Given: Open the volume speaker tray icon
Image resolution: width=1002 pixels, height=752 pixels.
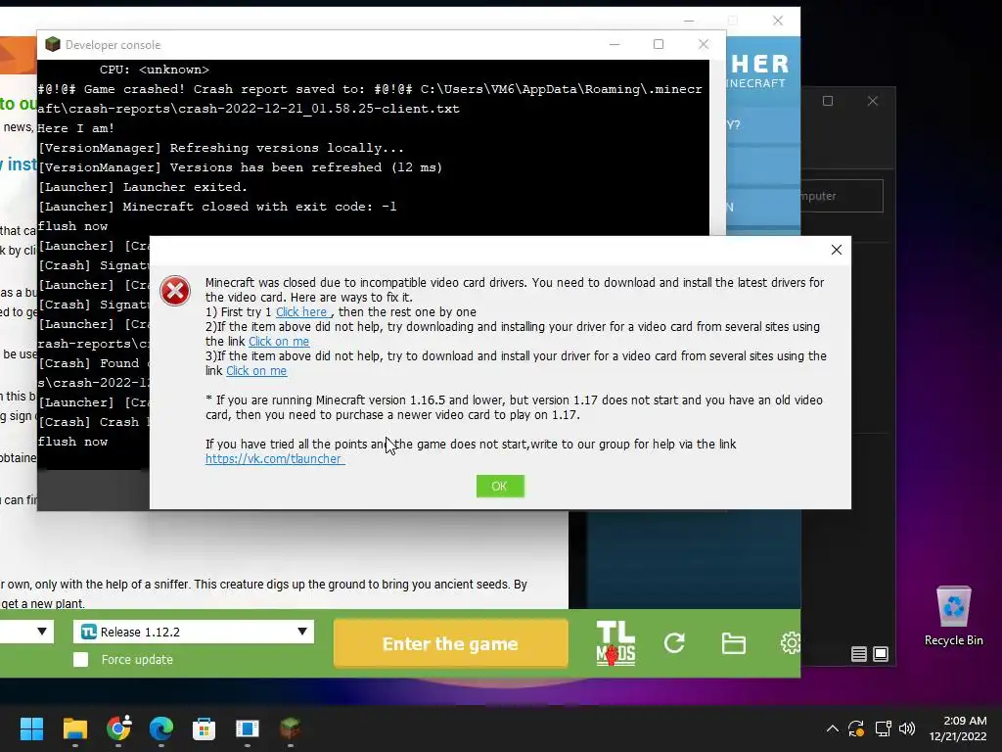Looking at the screenshot, I should coord(907,728).
